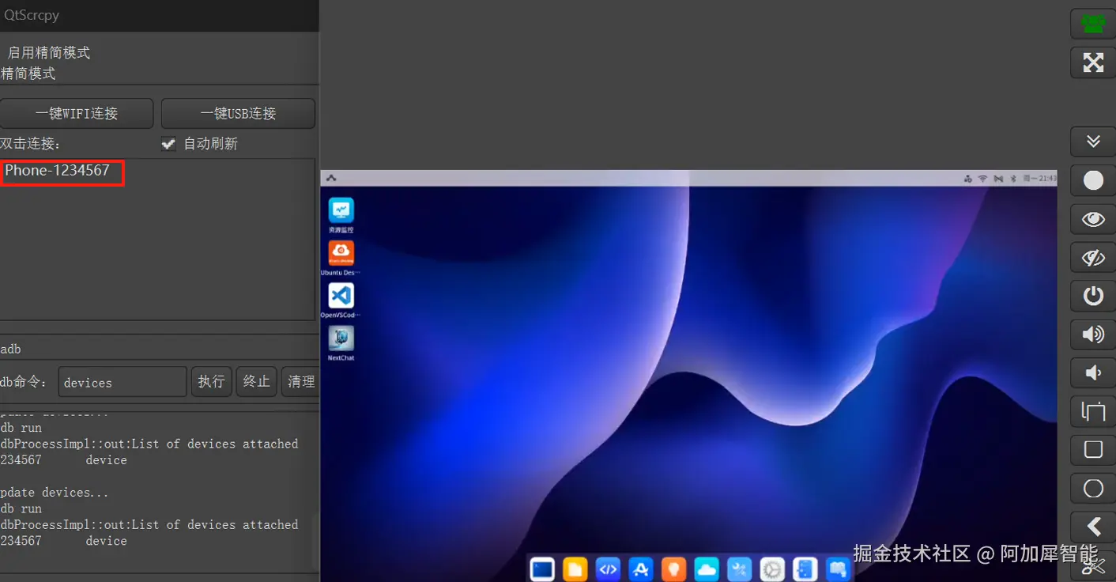Open the NextChat desktop icon

(x=341, y=343)
